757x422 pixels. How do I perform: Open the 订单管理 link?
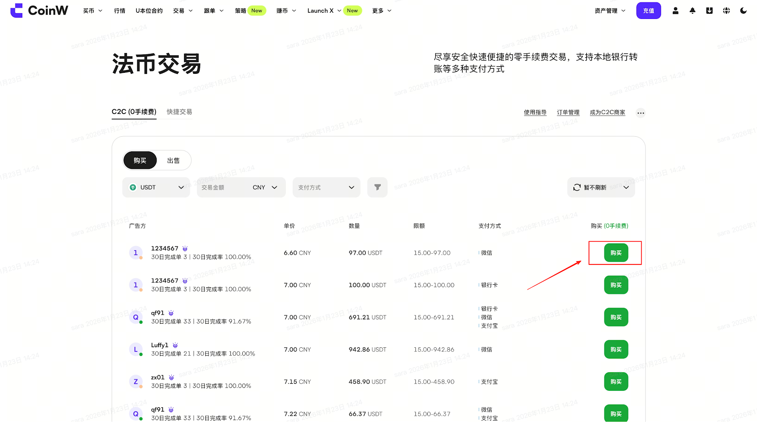tap(568, 113)
